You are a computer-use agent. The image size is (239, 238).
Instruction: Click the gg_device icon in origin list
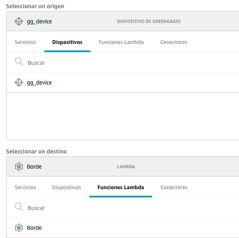click(19, 82)
